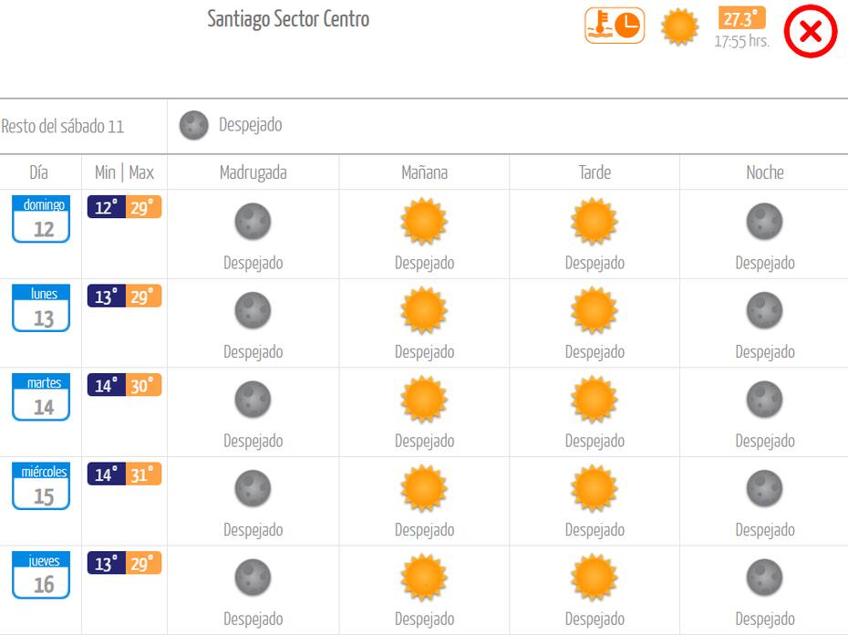This screenshot has height=635, width=848.
Task: Click martes's 14° minimum temperature
Action: point(106,385)
